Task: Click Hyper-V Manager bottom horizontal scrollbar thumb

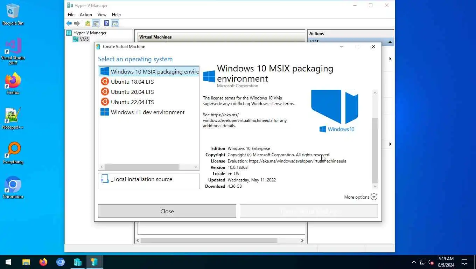Action: (209, 241)
